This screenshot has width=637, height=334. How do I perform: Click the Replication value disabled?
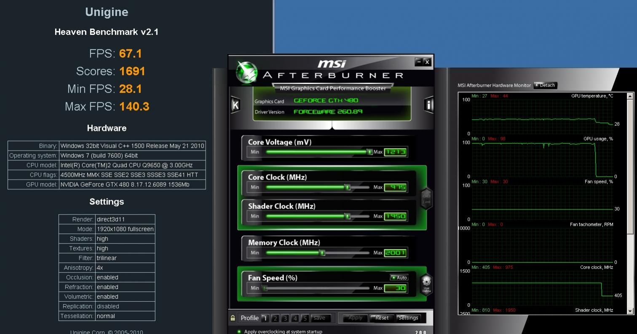tap(125, 307)
